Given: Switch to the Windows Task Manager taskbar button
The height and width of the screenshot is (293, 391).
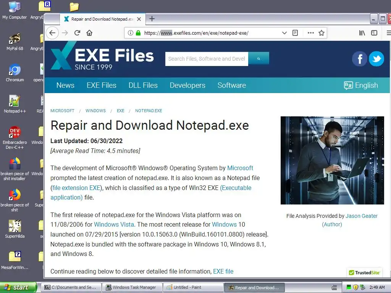Looking at the screenshot, I should coord(132,287).
